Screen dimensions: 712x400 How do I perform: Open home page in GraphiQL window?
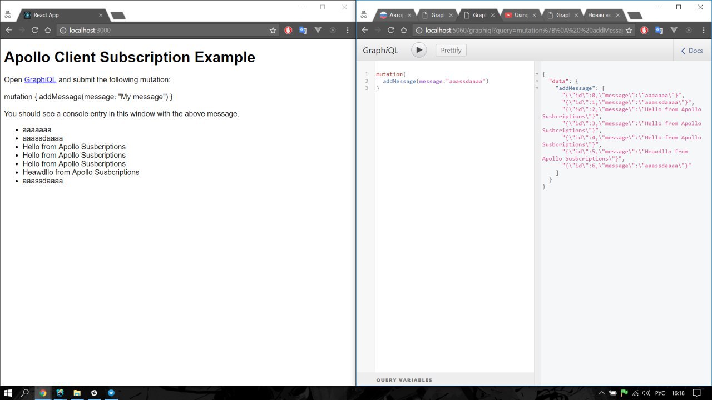[x=404, y=30]
